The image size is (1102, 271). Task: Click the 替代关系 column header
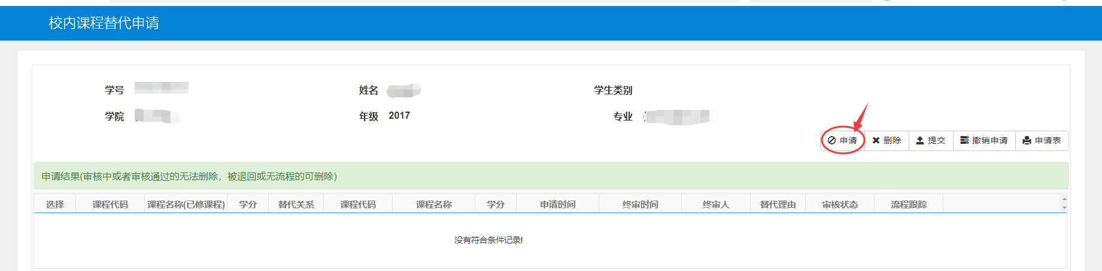click(296, 204)
